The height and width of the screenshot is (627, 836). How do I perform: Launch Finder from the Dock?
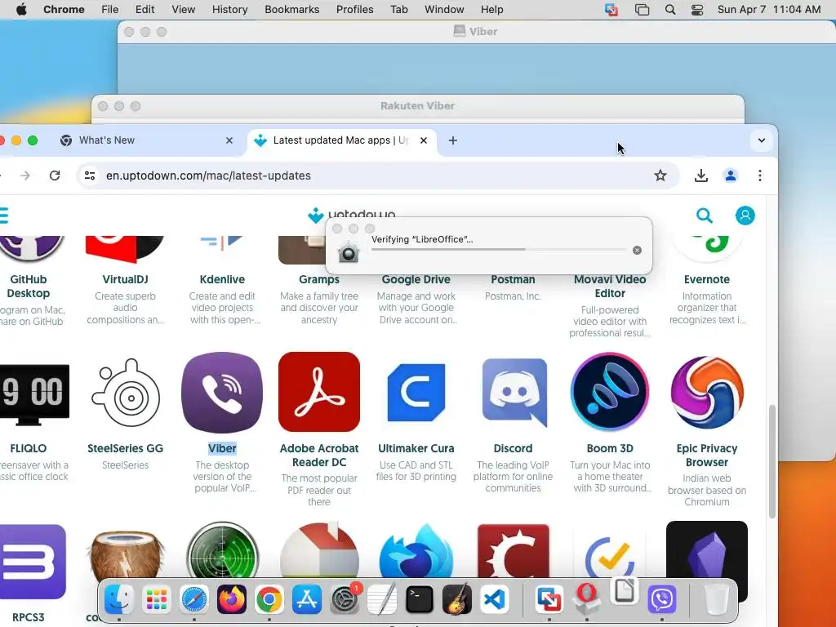[119, 599]
